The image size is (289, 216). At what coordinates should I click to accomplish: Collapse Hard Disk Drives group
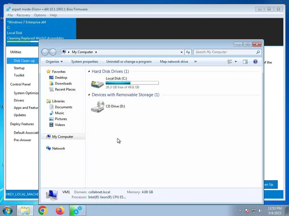[89, 71]
